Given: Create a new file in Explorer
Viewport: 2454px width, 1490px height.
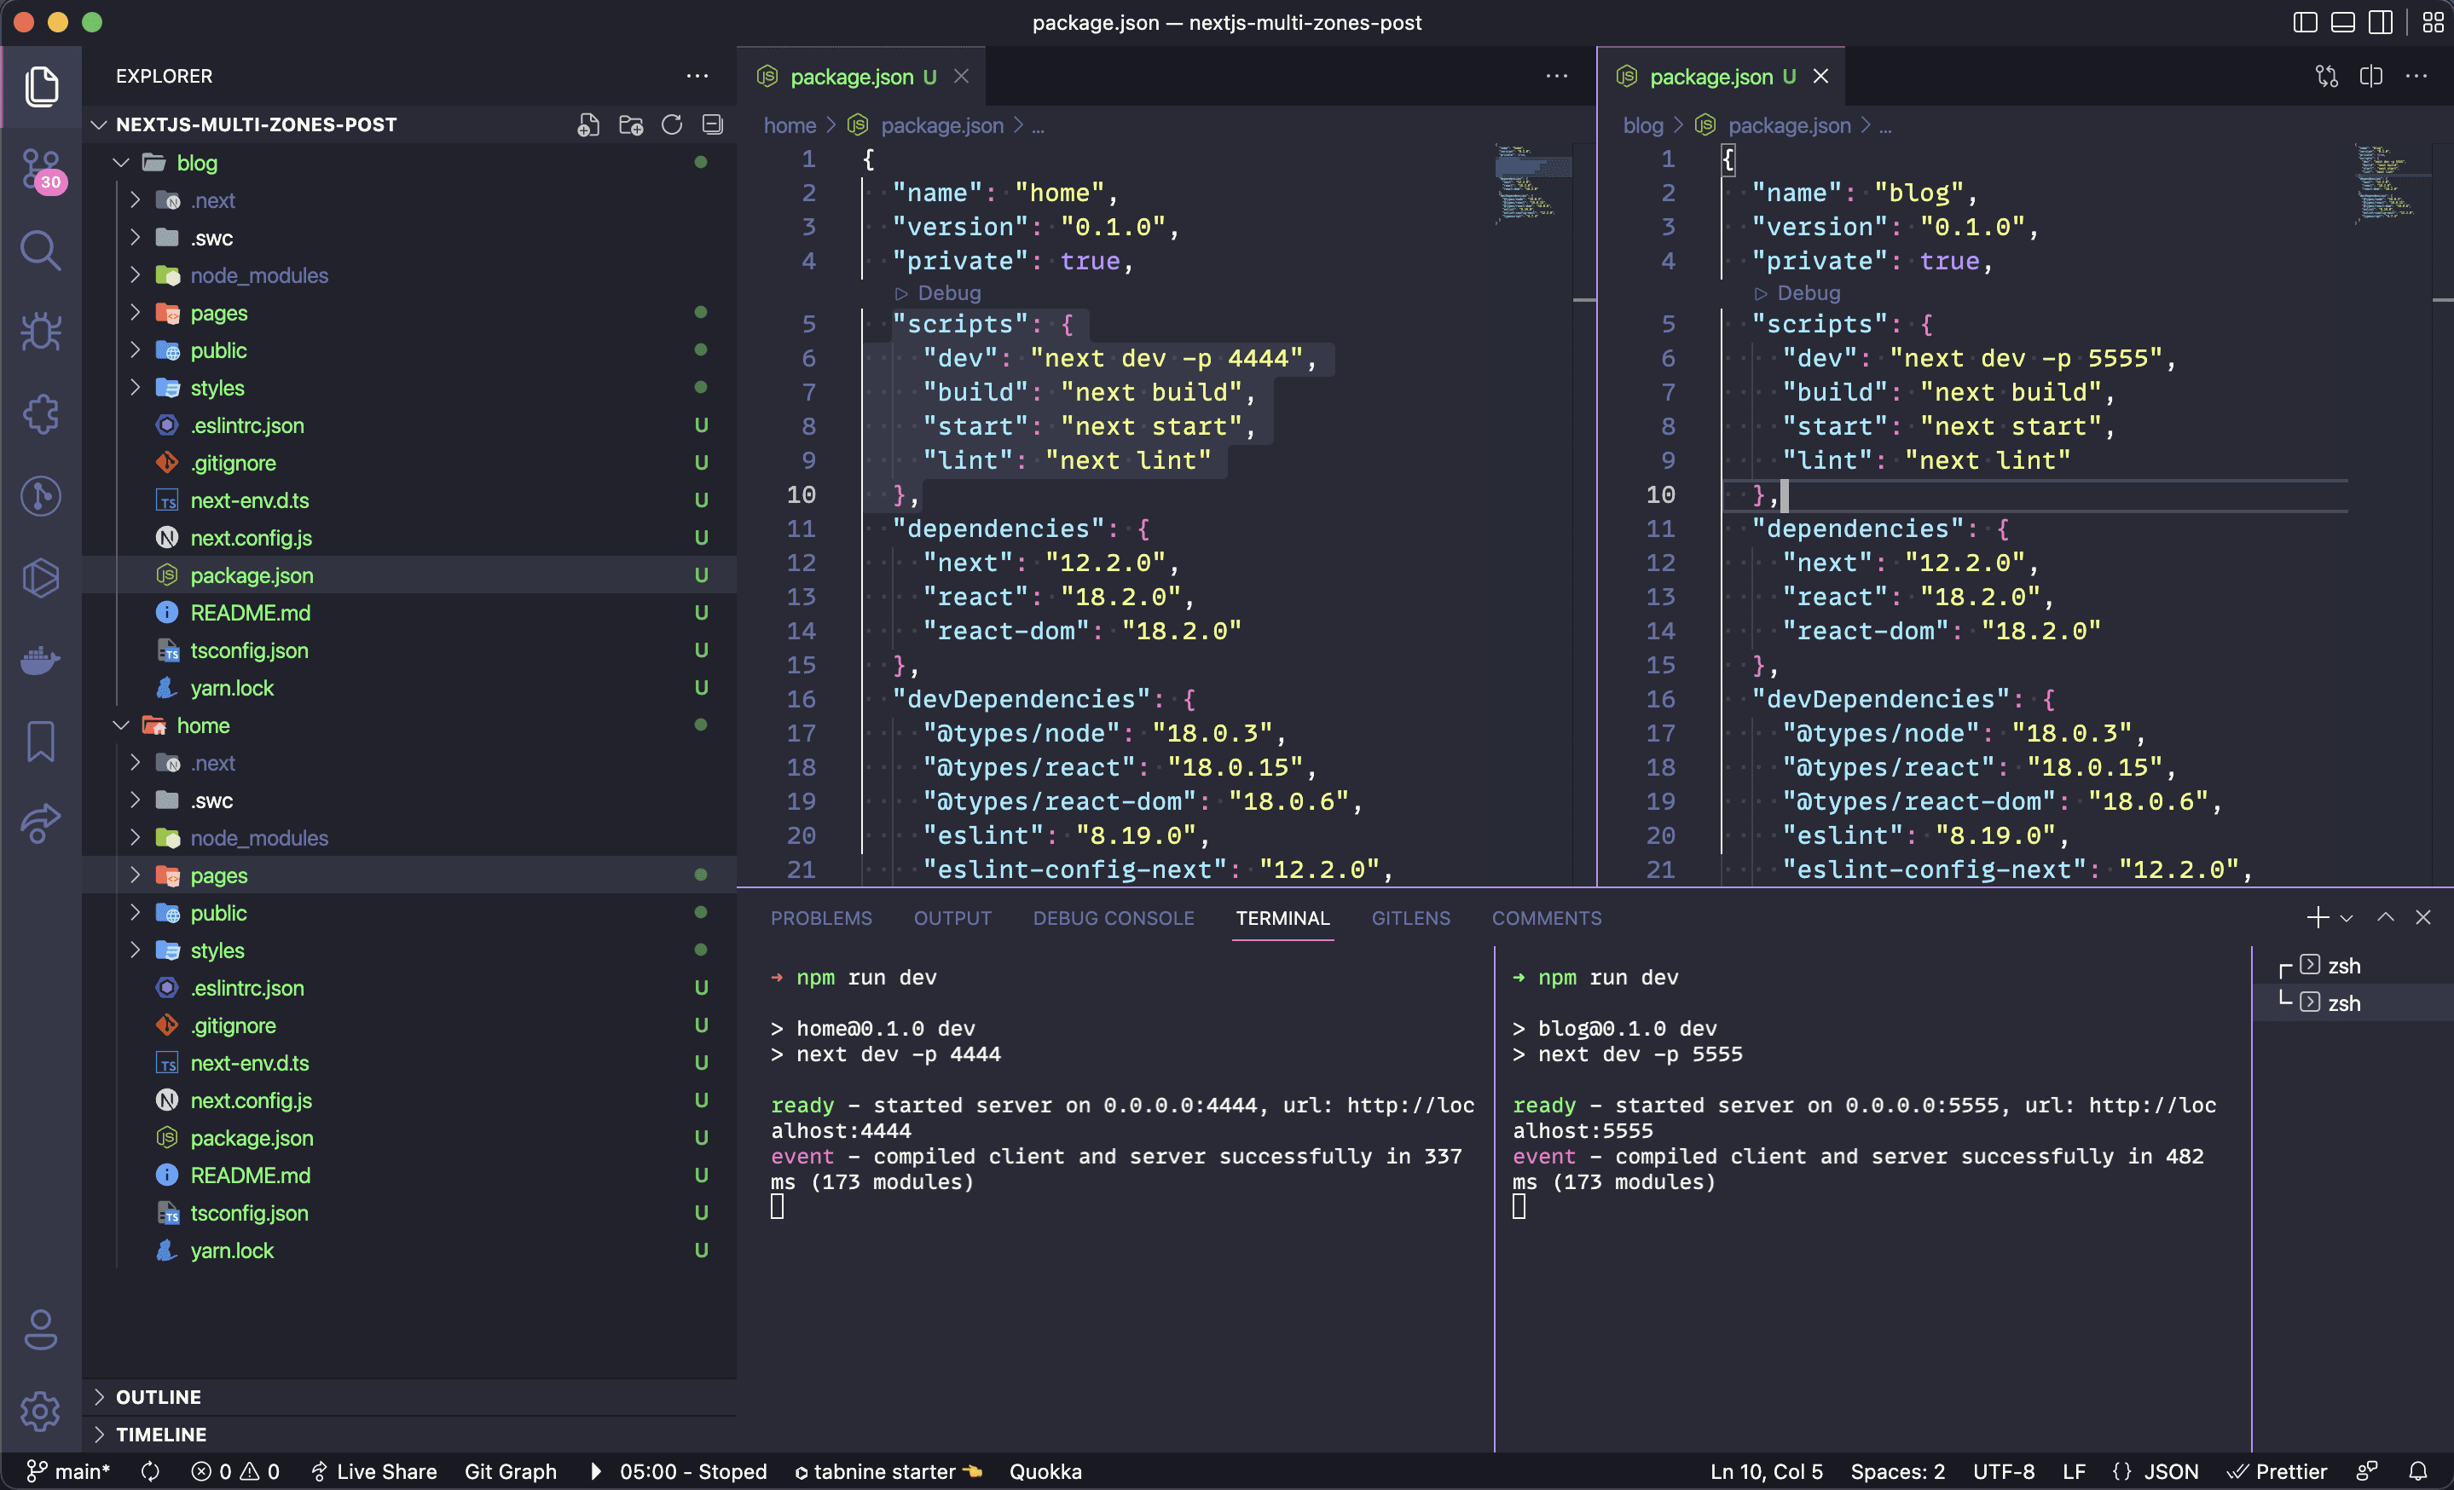Looking at the screenshot, I should coord(588,124).
